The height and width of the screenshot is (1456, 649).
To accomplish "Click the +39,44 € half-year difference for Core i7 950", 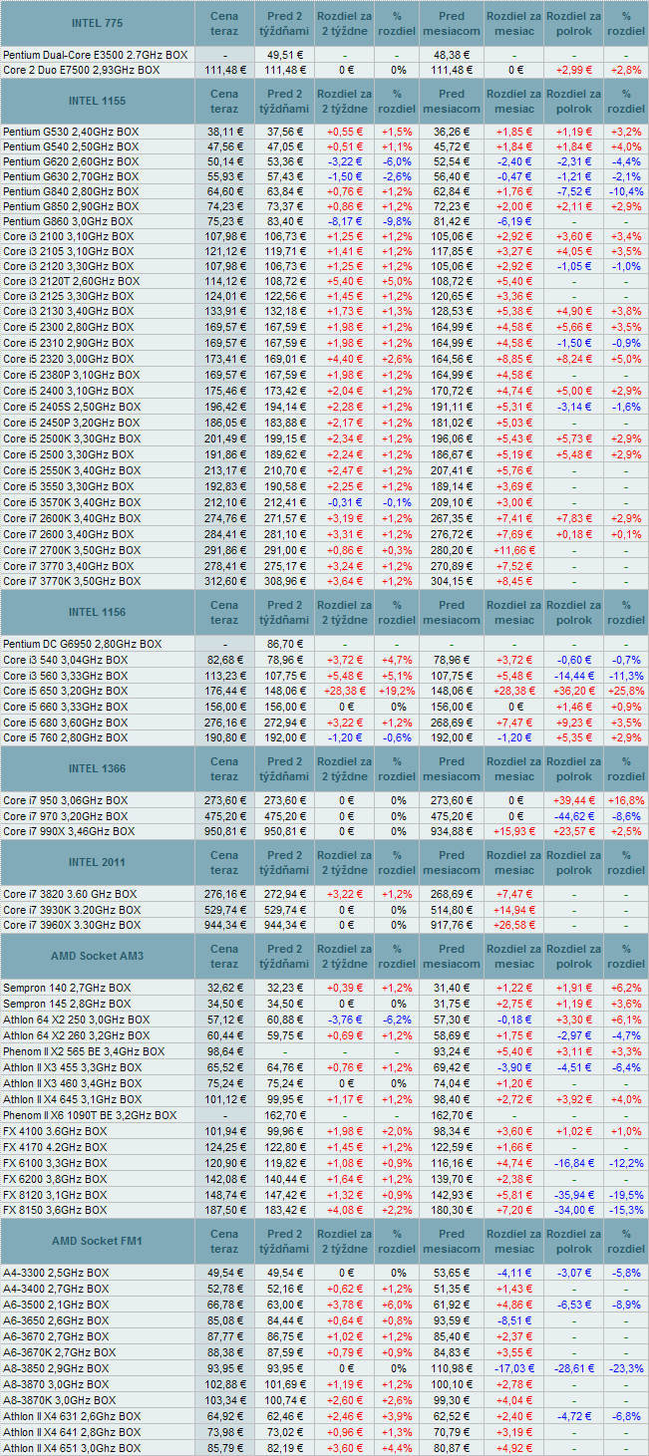I will pos(573,800).
